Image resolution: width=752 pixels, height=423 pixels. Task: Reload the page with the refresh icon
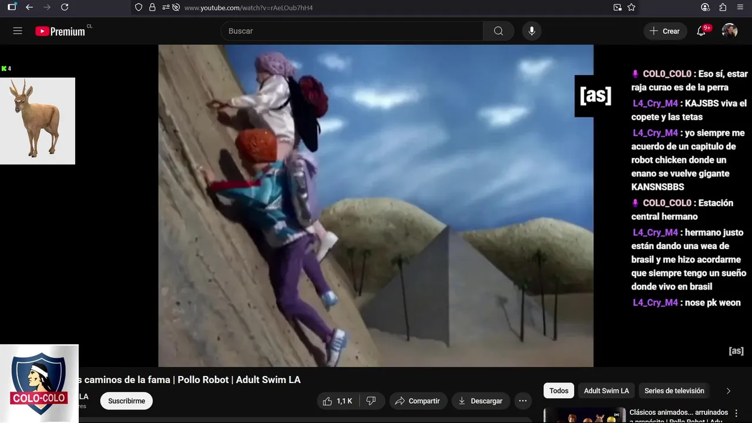pos(65,7)
